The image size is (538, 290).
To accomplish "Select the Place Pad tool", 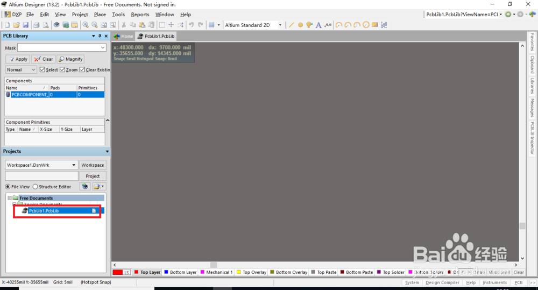I will click(x=300, y=25).
